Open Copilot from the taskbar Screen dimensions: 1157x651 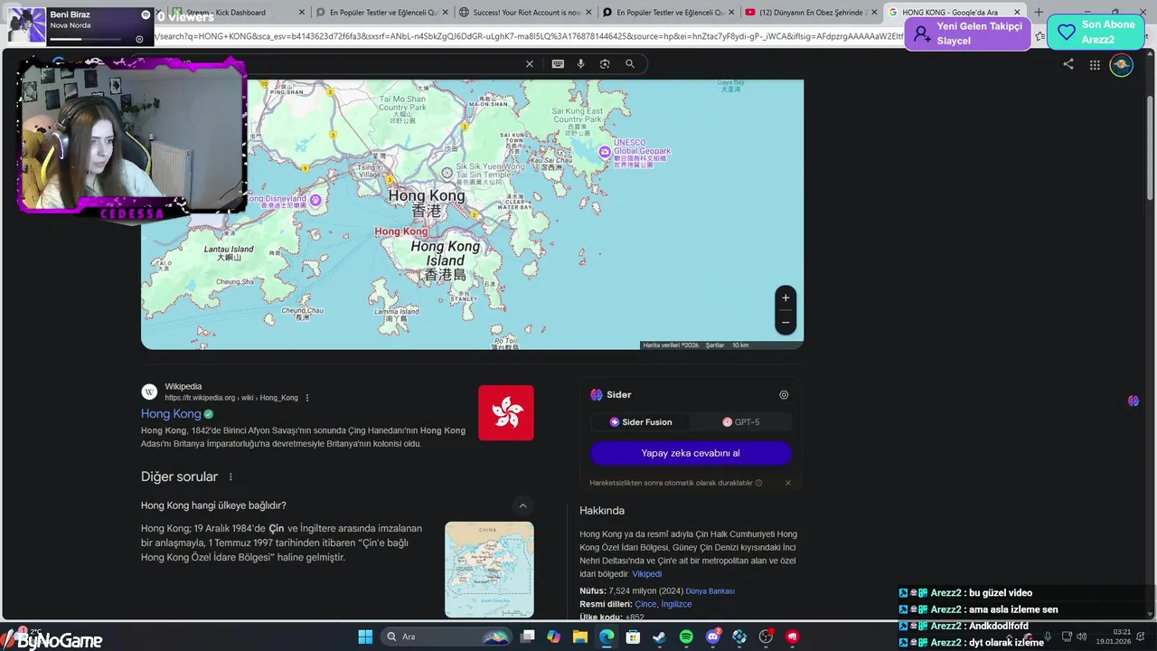click(553, 637)
